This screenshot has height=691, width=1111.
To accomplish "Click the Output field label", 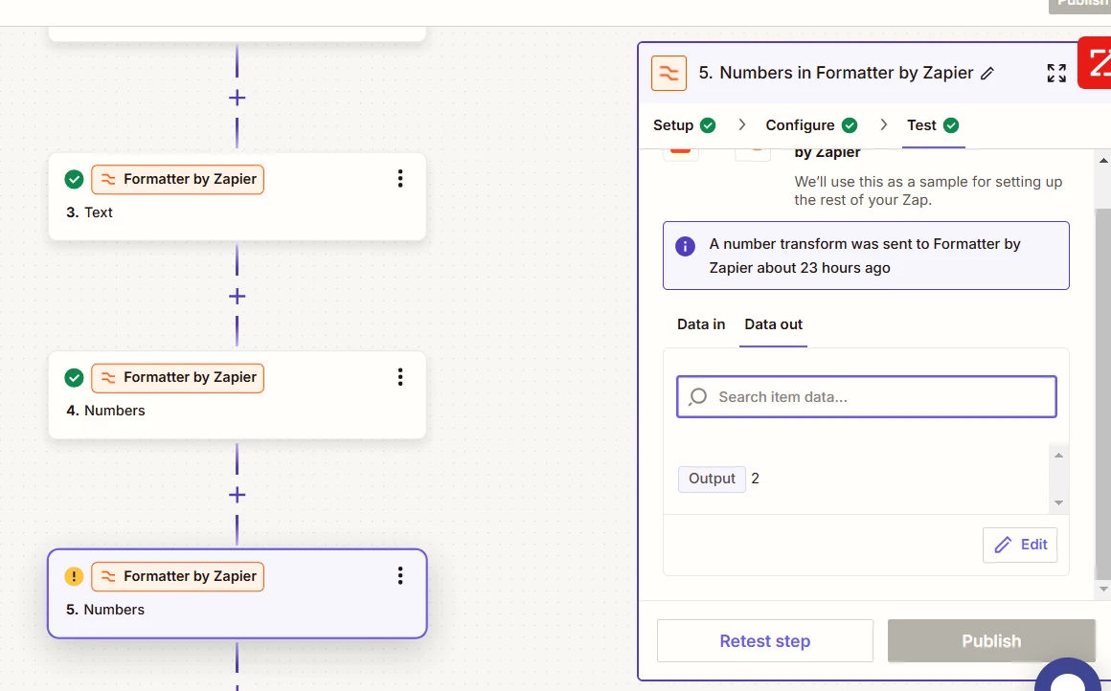I will tap(712, 479).
